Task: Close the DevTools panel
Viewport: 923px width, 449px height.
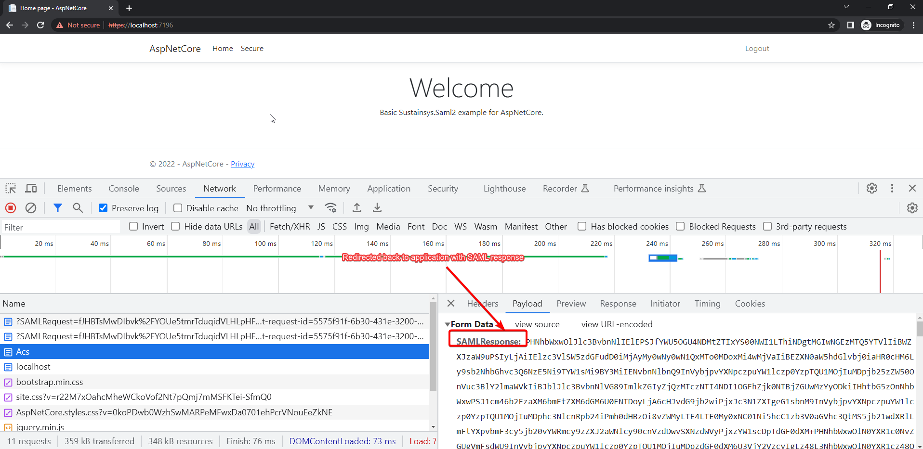Action: click(912, 188)
